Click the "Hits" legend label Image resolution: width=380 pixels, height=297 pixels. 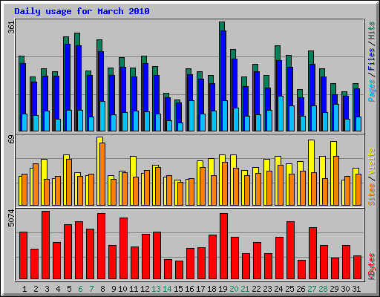click(x=371, y=30)
